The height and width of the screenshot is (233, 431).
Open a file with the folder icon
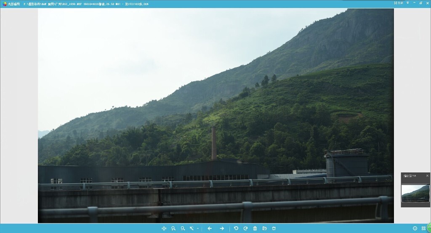[264, 228]
